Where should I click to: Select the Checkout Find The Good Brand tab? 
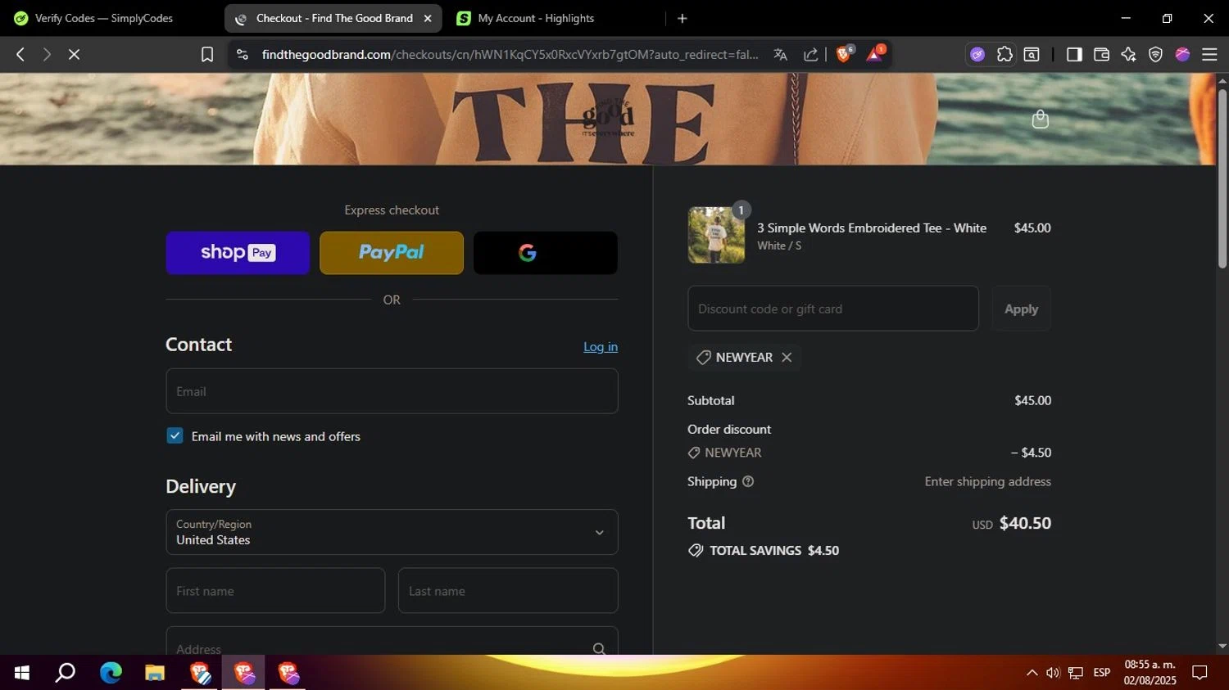click(x=332, y=18)
